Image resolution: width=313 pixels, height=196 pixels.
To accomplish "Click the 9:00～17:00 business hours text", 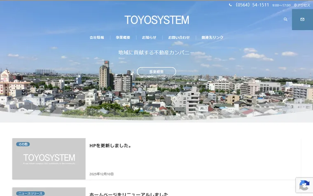I will click(x=281, y=5).
